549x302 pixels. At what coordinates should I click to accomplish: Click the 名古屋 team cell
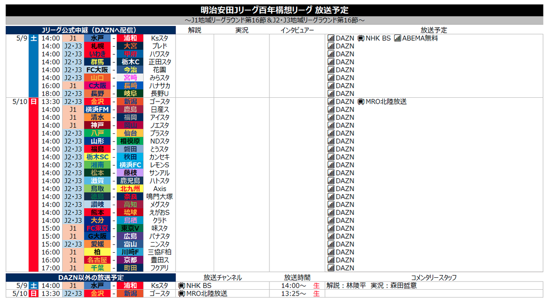(x=97, y=260)
